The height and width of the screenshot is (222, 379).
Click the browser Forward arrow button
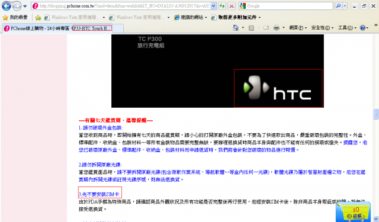17,6
